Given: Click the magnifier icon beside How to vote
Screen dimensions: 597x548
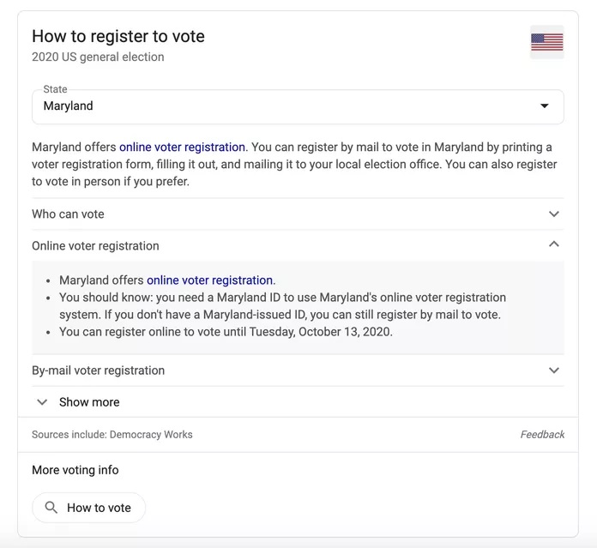Looking at the screenshot, I should [x=51, y=508].
